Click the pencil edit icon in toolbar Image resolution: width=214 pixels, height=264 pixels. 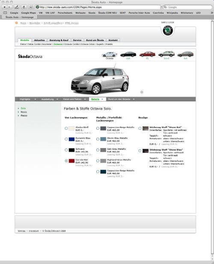[17, 7]
